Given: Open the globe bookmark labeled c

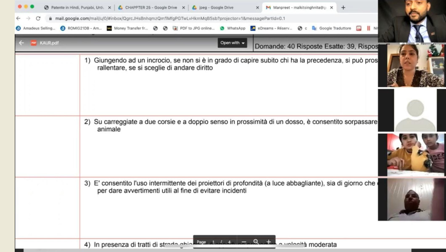Looking at the screenshot, I should click(x=302, y=28).
